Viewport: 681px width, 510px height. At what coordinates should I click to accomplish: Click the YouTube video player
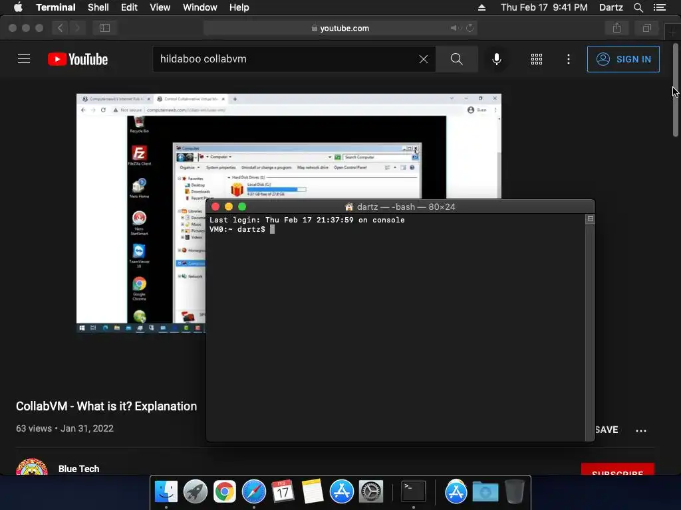(x=289, y=213)
